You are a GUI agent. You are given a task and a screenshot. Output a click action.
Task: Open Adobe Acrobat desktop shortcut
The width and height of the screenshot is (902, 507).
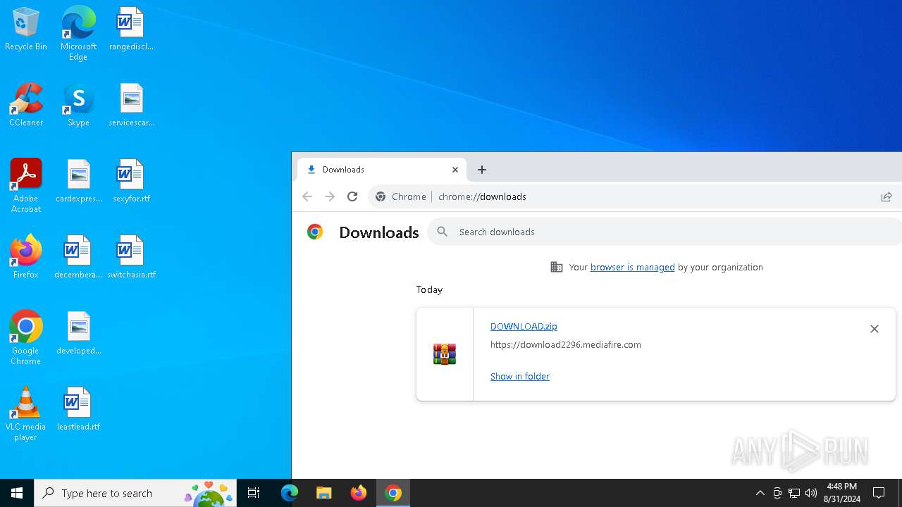pos(26,186)
